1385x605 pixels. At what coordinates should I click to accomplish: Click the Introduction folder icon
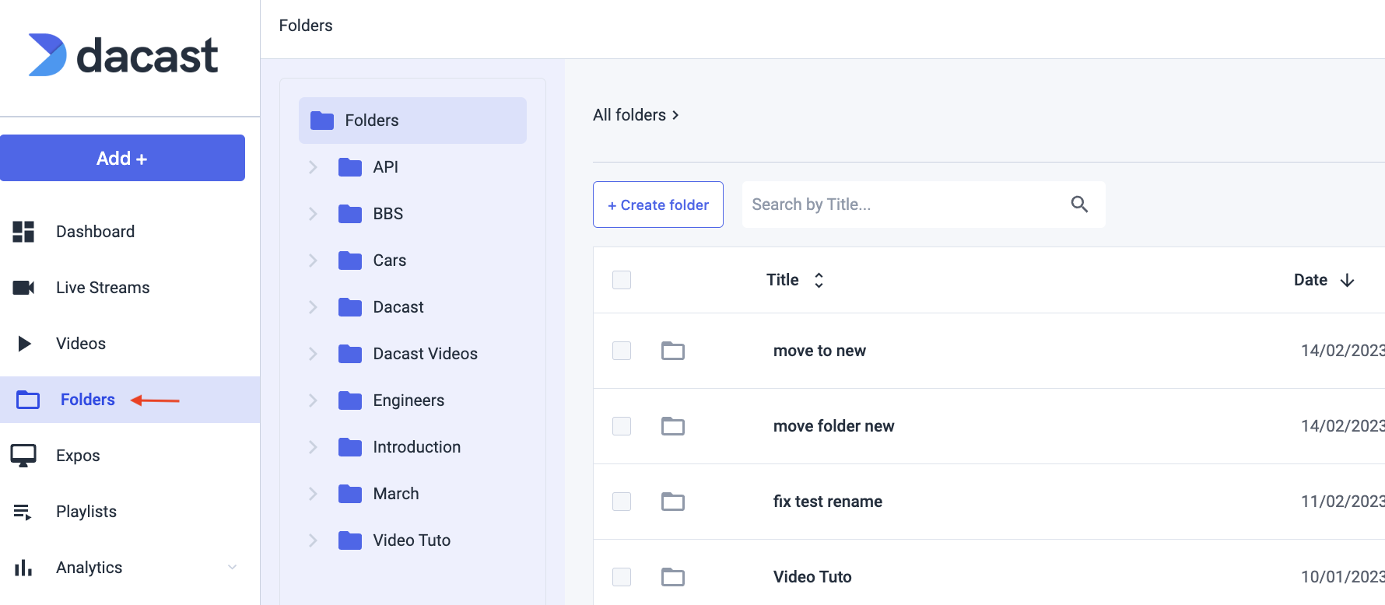pos(350,447)
